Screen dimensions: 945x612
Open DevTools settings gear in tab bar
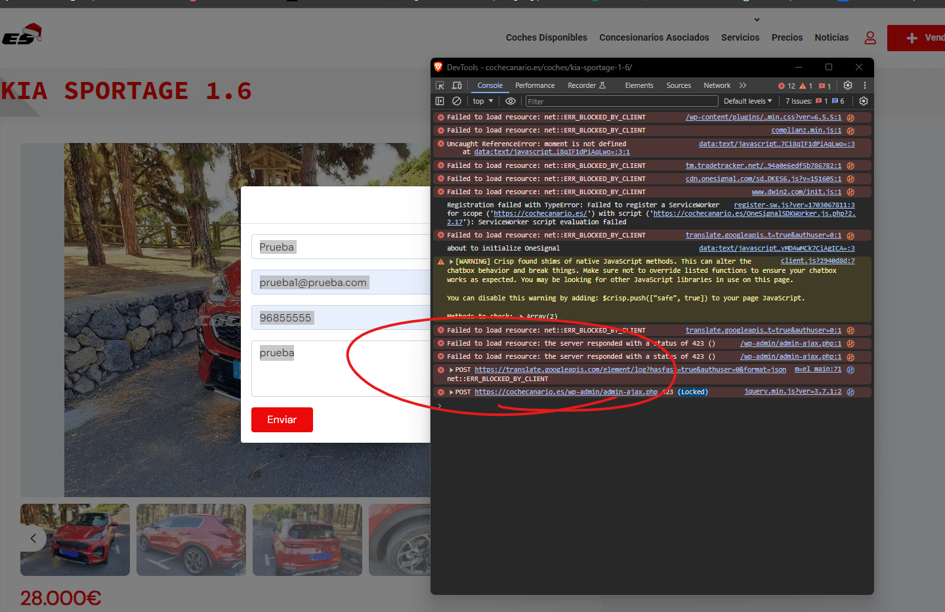click(x=848, y=85)
